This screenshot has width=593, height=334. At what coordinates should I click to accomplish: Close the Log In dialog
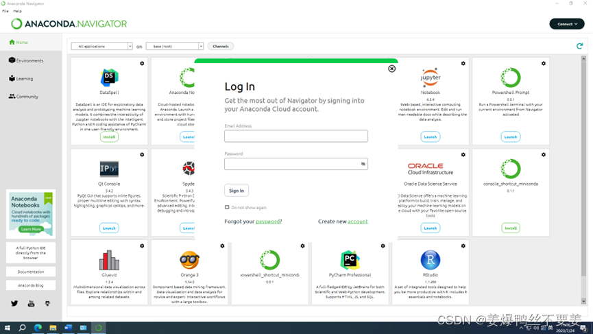click(392, 69)
